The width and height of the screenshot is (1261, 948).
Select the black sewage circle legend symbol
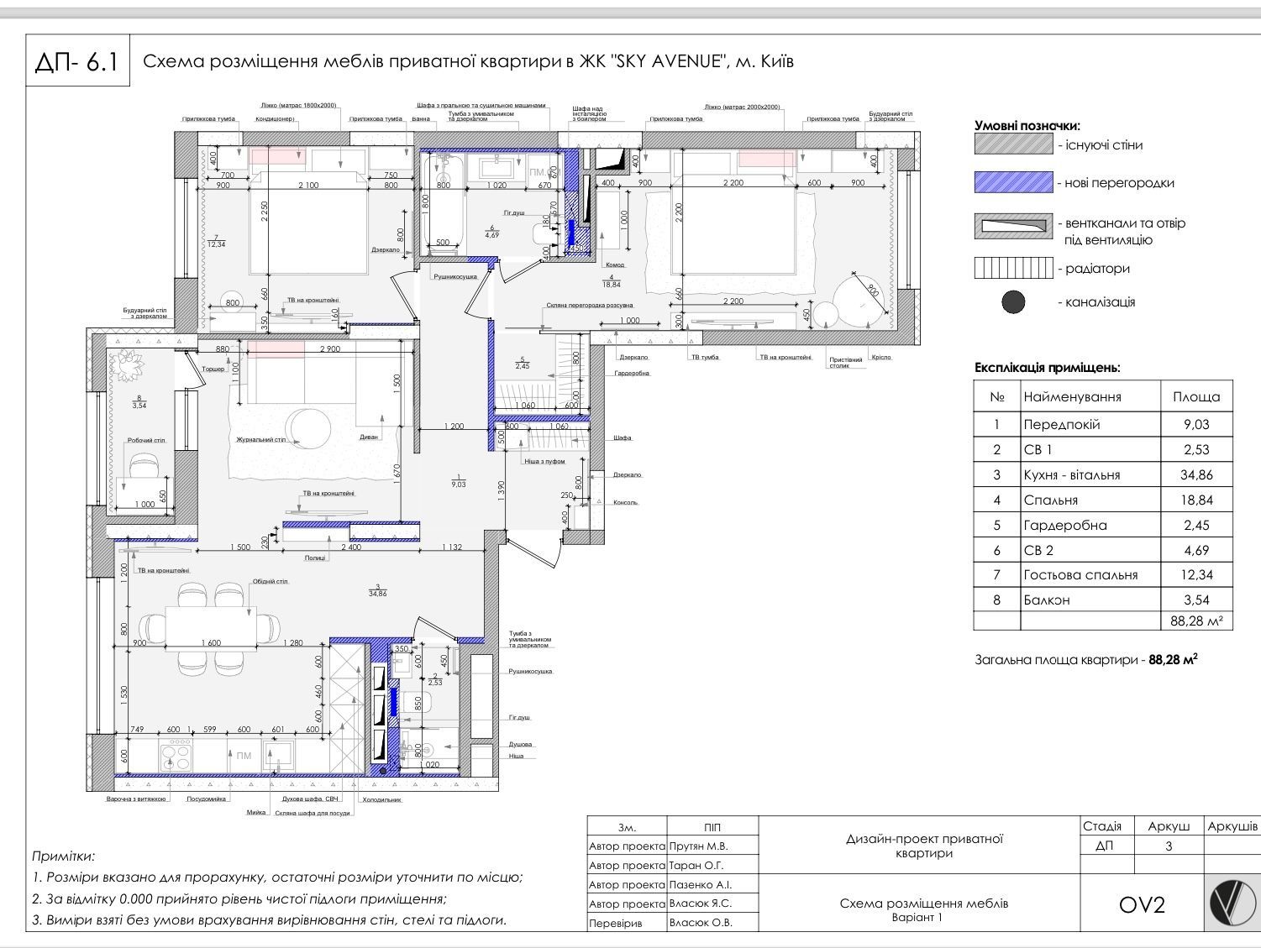1014,302
